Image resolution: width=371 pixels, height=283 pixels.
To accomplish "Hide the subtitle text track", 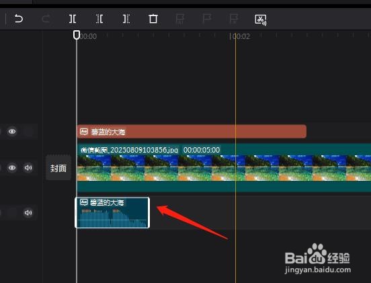I will tap(12, 131).
